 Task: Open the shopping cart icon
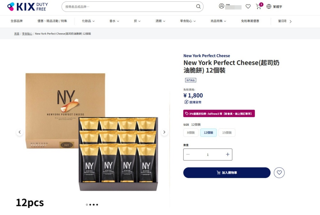click(x=259, y=6)
